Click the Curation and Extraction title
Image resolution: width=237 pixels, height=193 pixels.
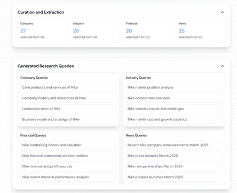pyautogui.click(x=41, y=12)
